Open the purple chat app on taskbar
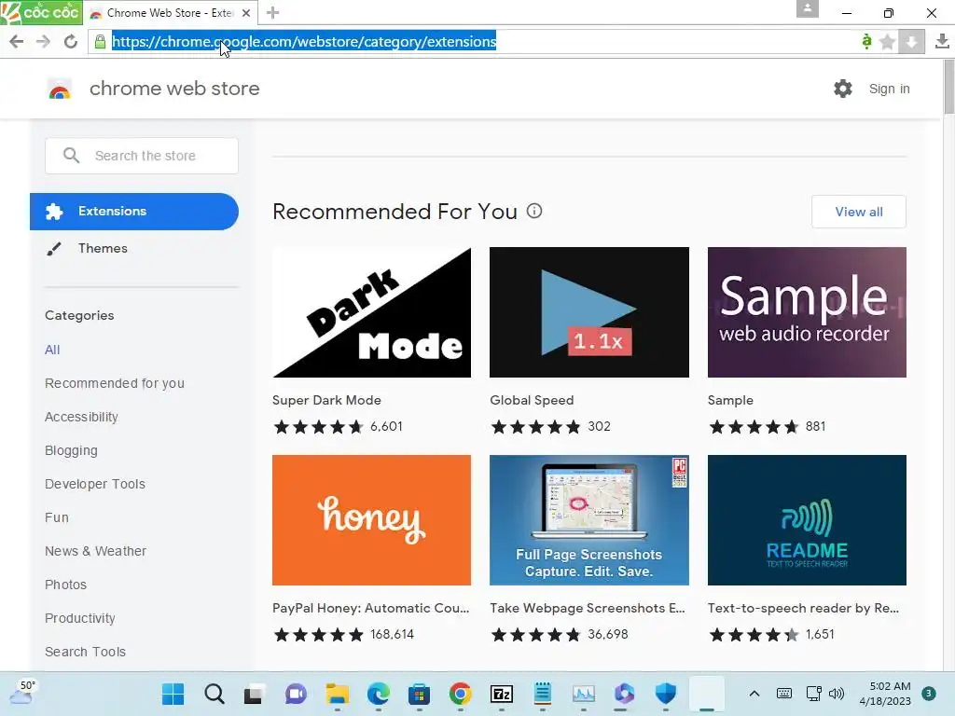Screen dimensions: 955x716 296,694
